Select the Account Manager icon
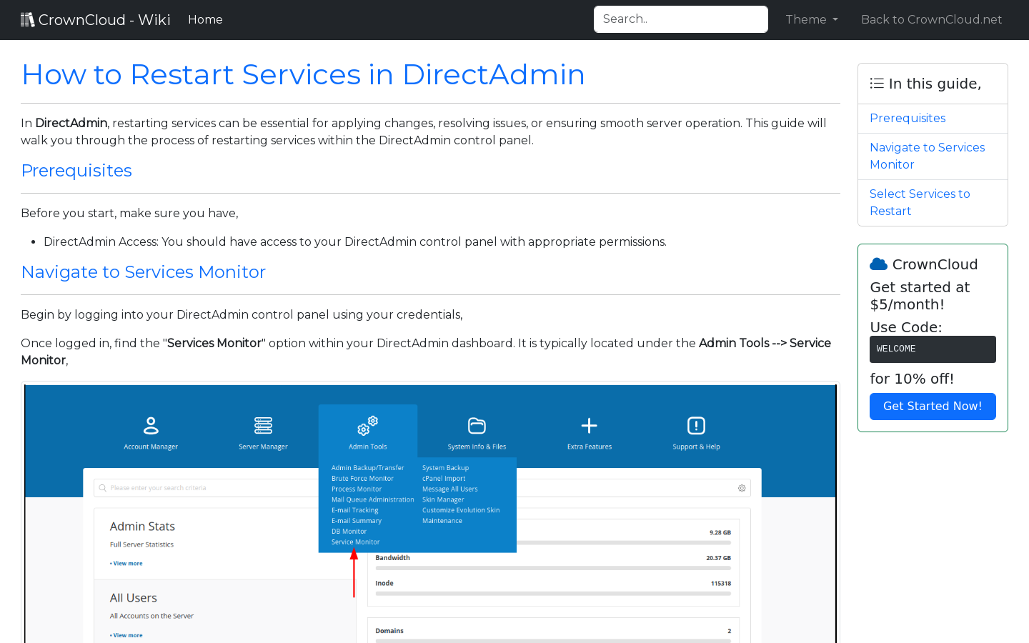 pos(150,425)
